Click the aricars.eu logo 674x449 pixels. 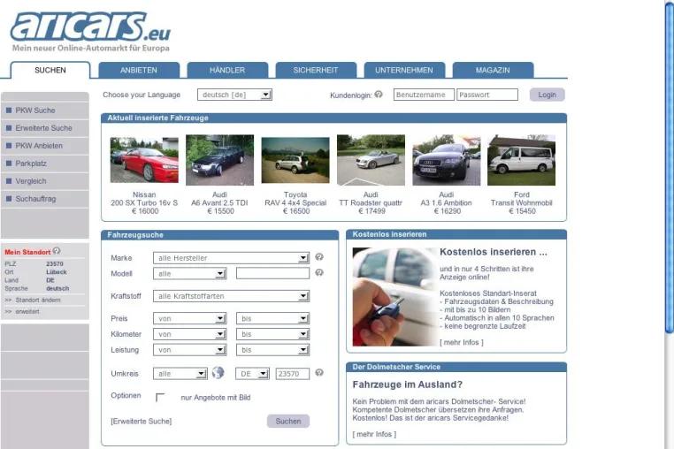(x=91, y=31)
